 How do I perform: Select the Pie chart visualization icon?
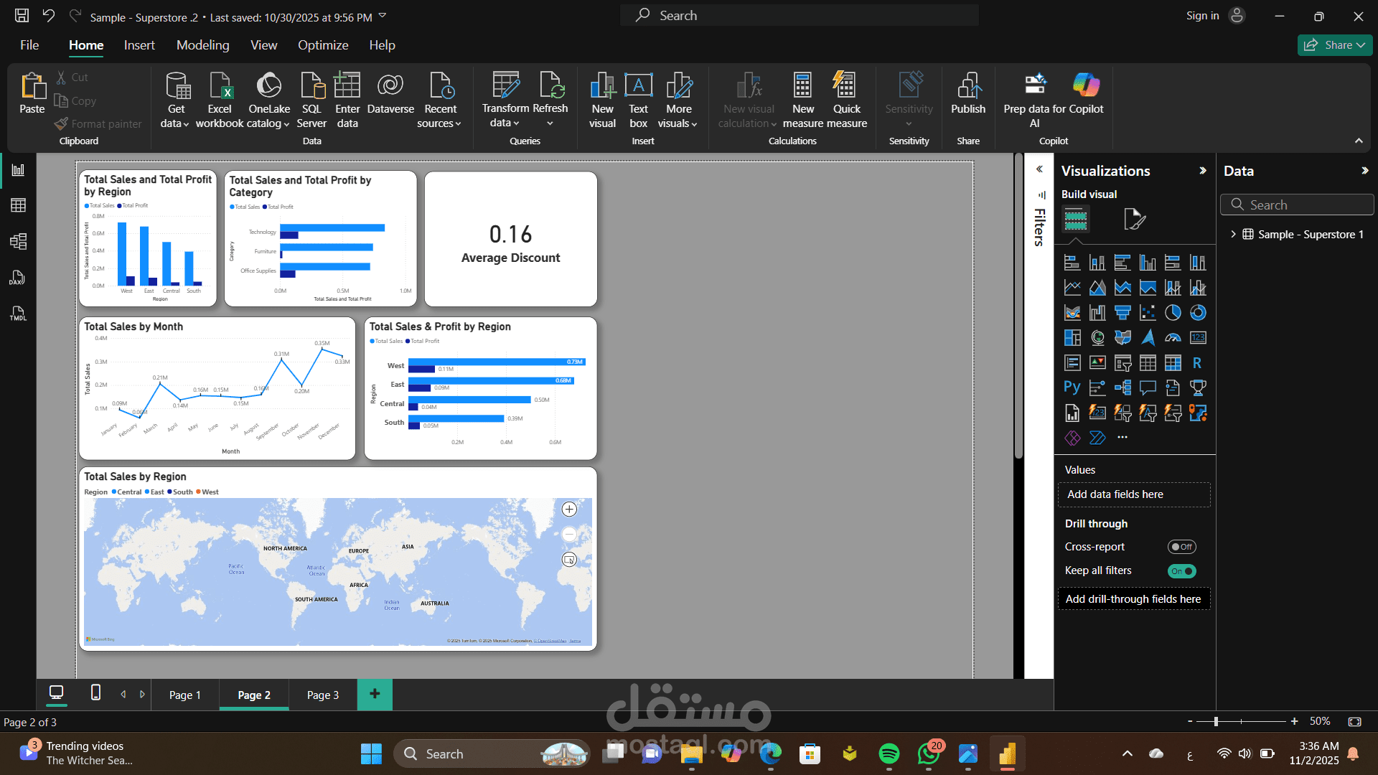point(1173,313)
